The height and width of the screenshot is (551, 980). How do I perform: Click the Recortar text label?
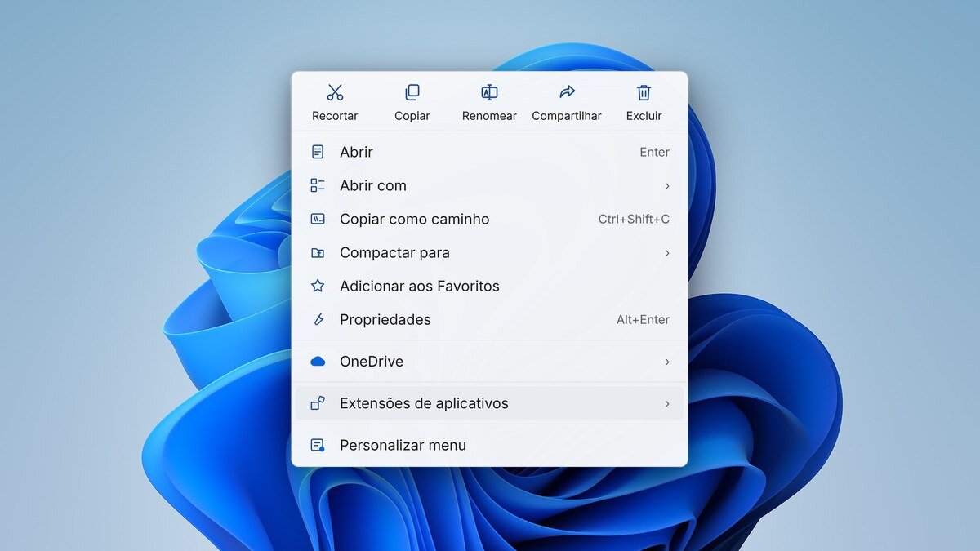point(335,116)
